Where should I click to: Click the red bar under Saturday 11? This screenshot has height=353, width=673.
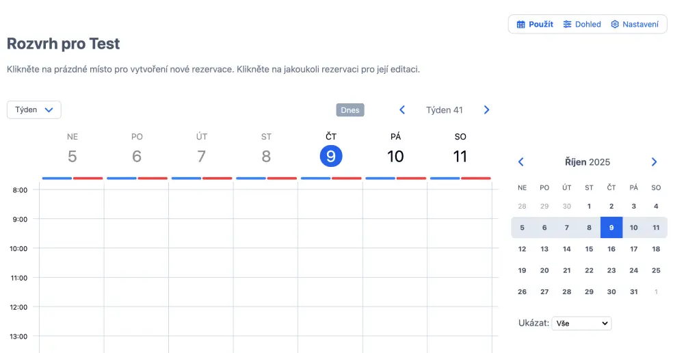(x=476, y=179)
